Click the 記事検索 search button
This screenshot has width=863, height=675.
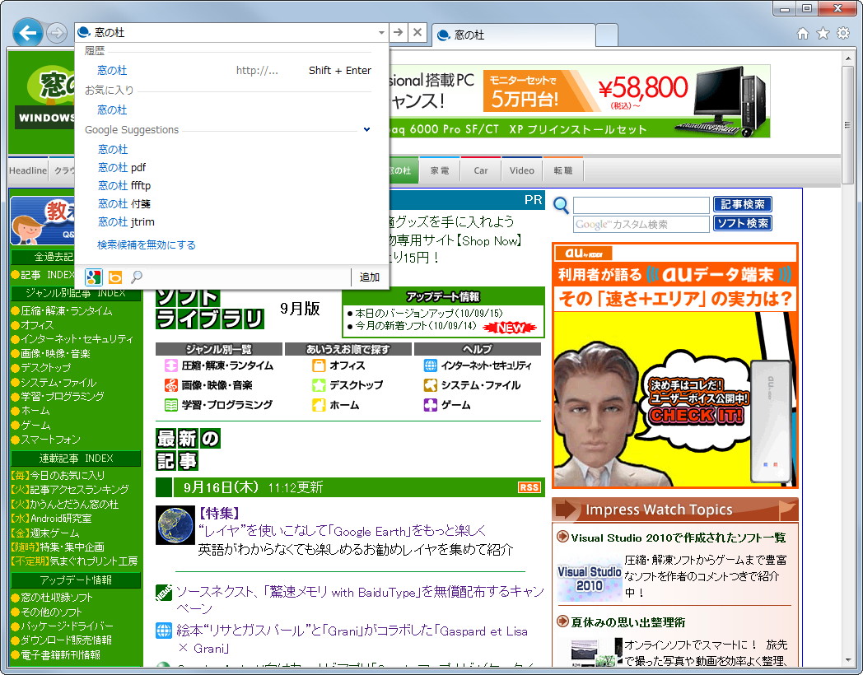pos(742,205)
